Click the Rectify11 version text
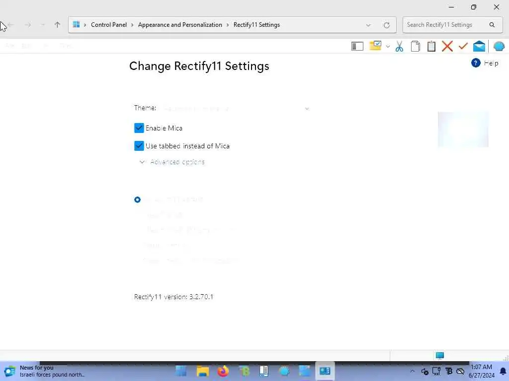Image resolution: width=509 pixels, height=381 pixels. point(173,297)
